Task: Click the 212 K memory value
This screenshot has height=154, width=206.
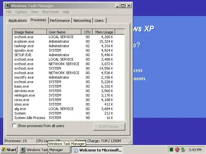Action: pyautogui.click(x=108, y=113)
